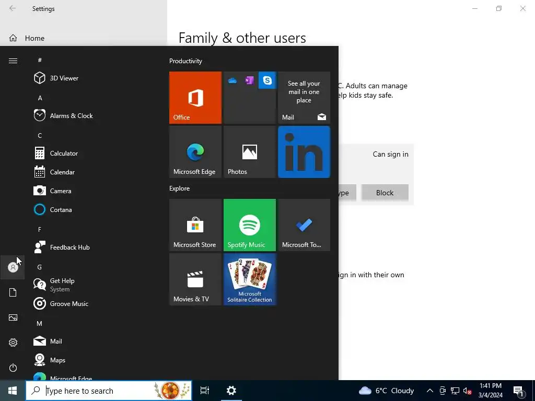Screen dimensions: 535x401
Task: Click the OneNote icon in tile folder
Action: 249,80
